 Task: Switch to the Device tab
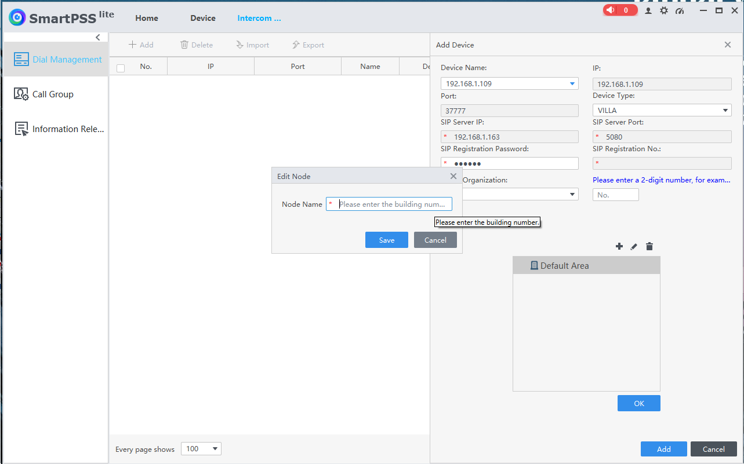coord(203,18)
